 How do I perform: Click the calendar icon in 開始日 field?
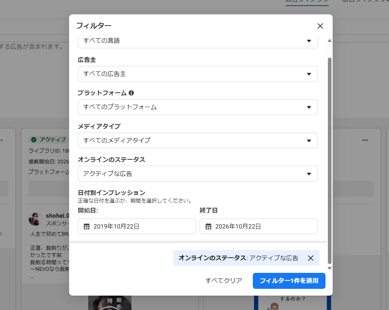point(87,227)
